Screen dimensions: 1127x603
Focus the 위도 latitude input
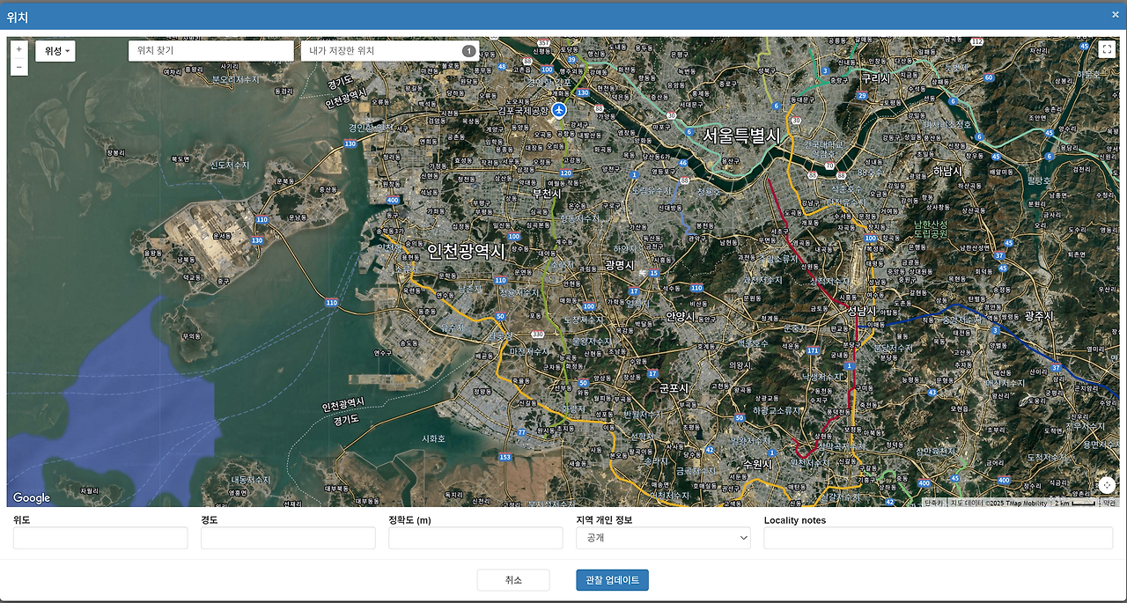pos(100,538)
